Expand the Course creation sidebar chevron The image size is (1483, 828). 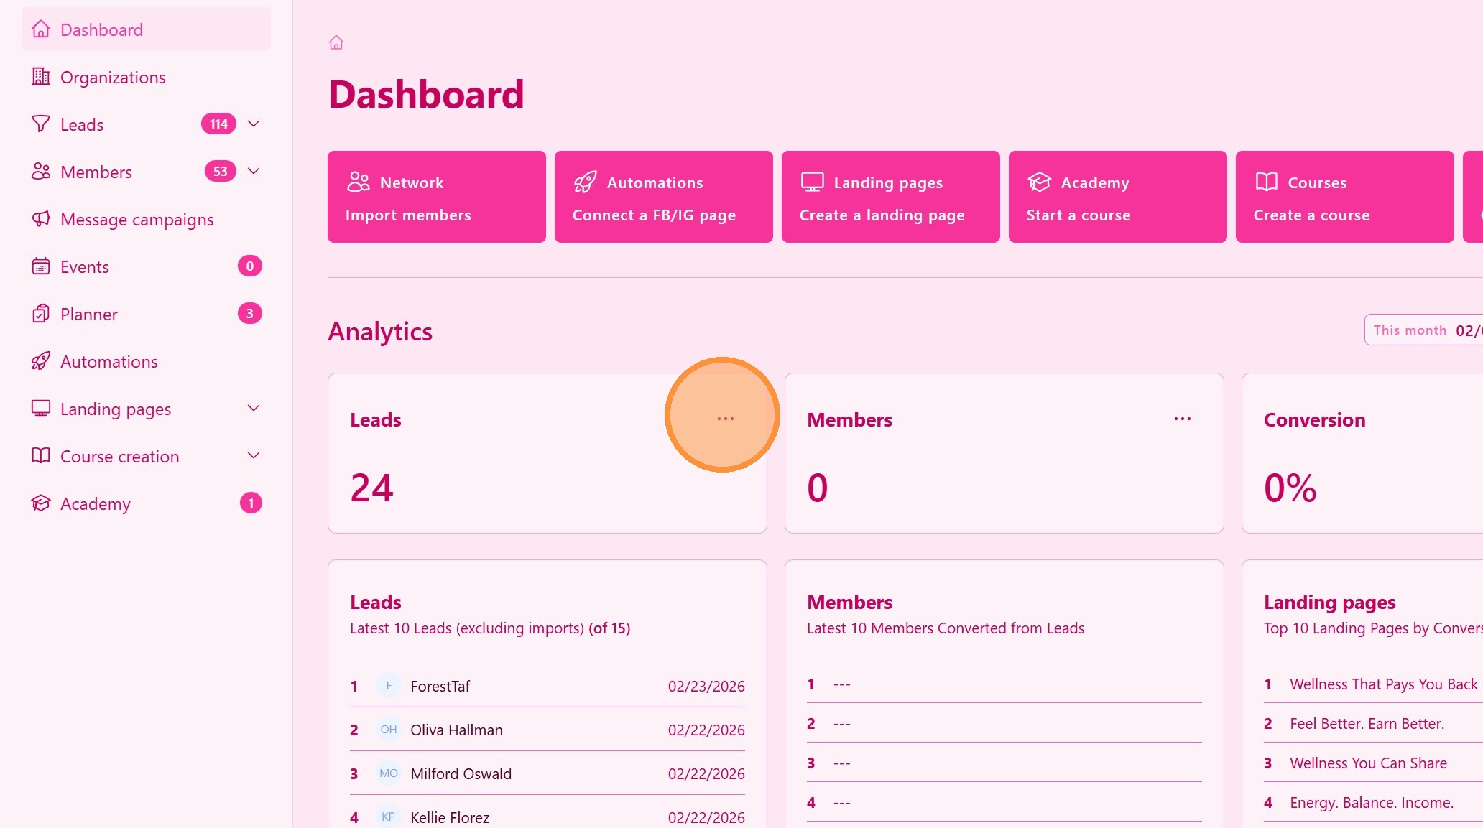253,455
